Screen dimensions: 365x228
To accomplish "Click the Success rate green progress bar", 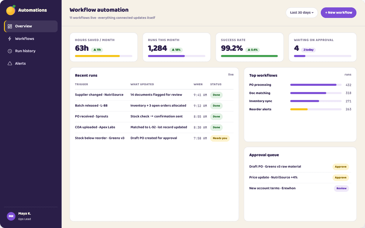I will pos(249,56).
